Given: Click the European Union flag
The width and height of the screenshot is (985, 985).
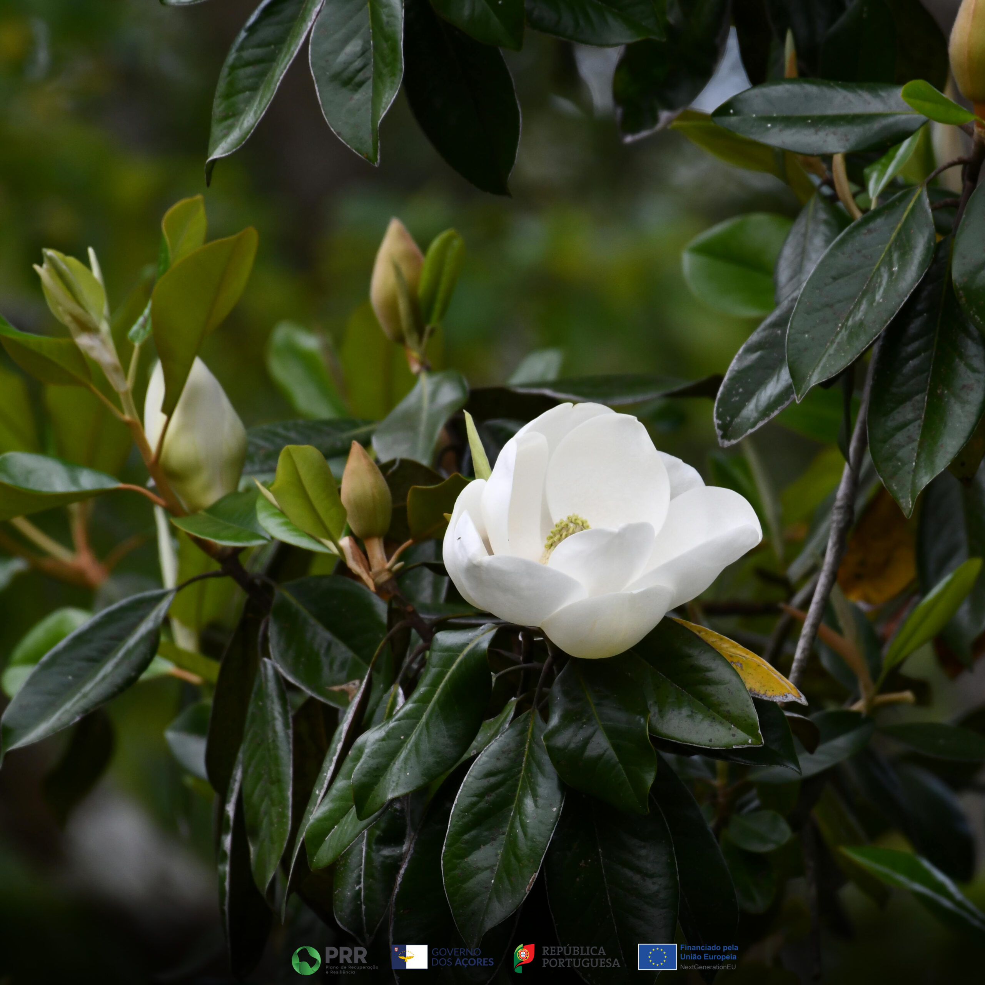Looking at the screenshot, I should pos(657,957).
